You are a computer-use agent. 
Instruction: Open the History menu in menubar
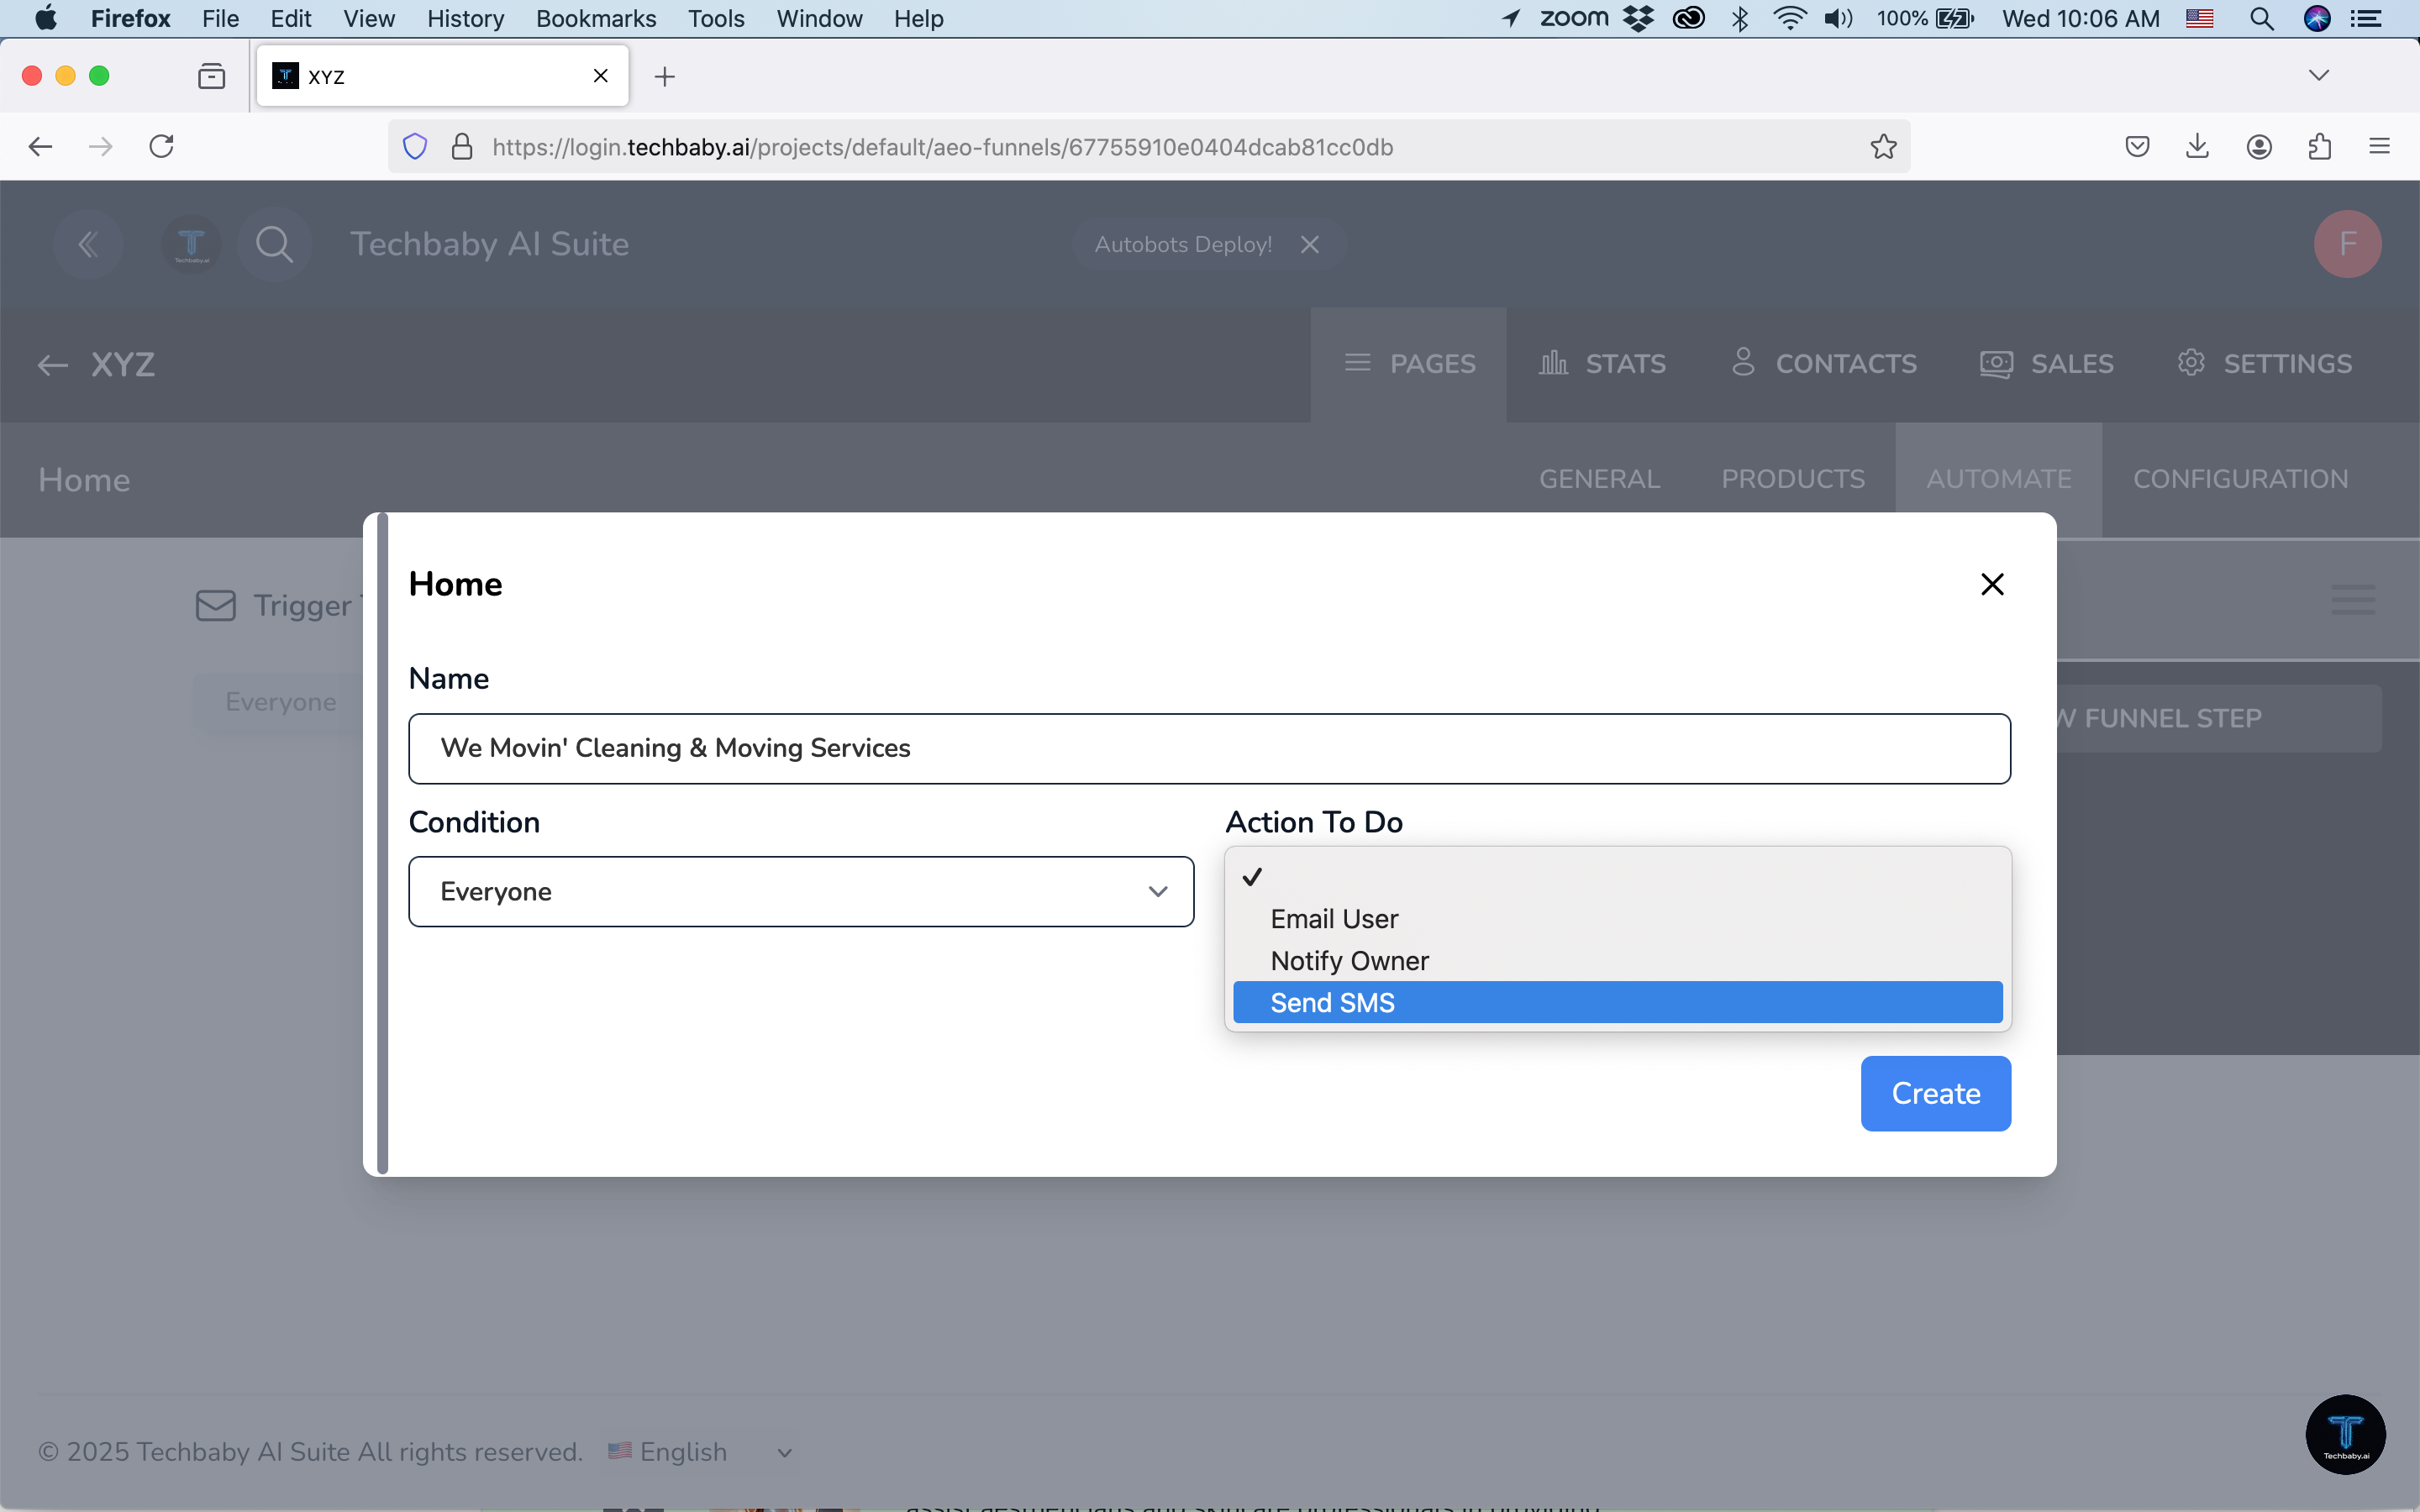[465, 18]
